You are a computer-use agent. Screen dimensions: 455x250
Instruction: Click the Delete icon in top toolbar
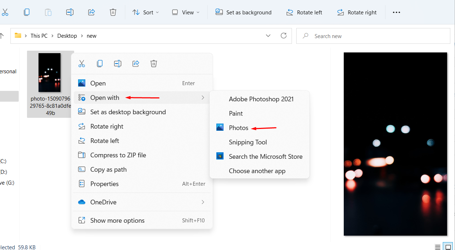[113, 12]
